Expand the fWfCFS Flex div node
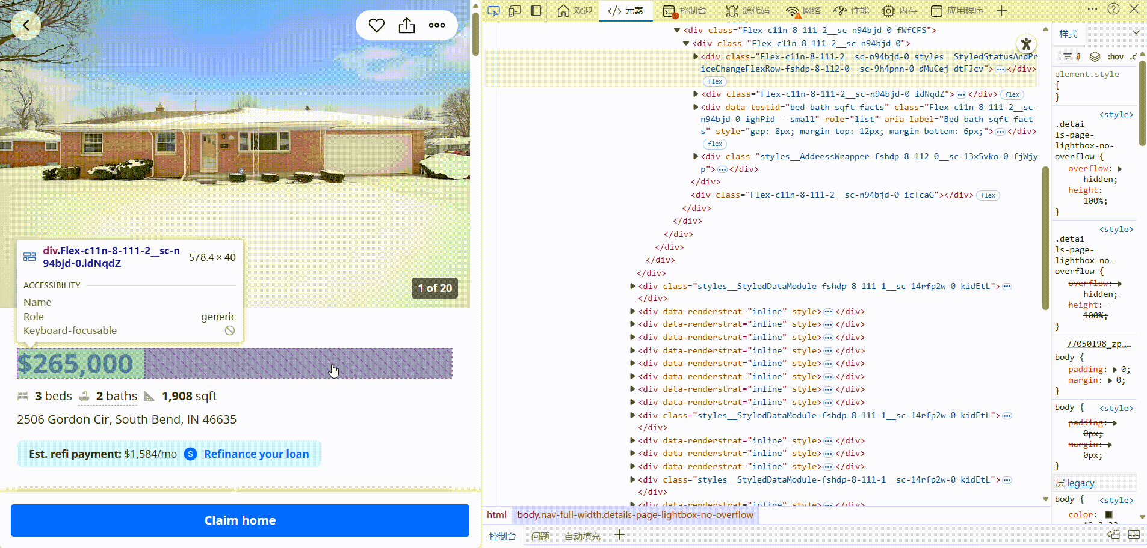The image size is (1147, 548). pyautogui.click(x=677, y=30)
